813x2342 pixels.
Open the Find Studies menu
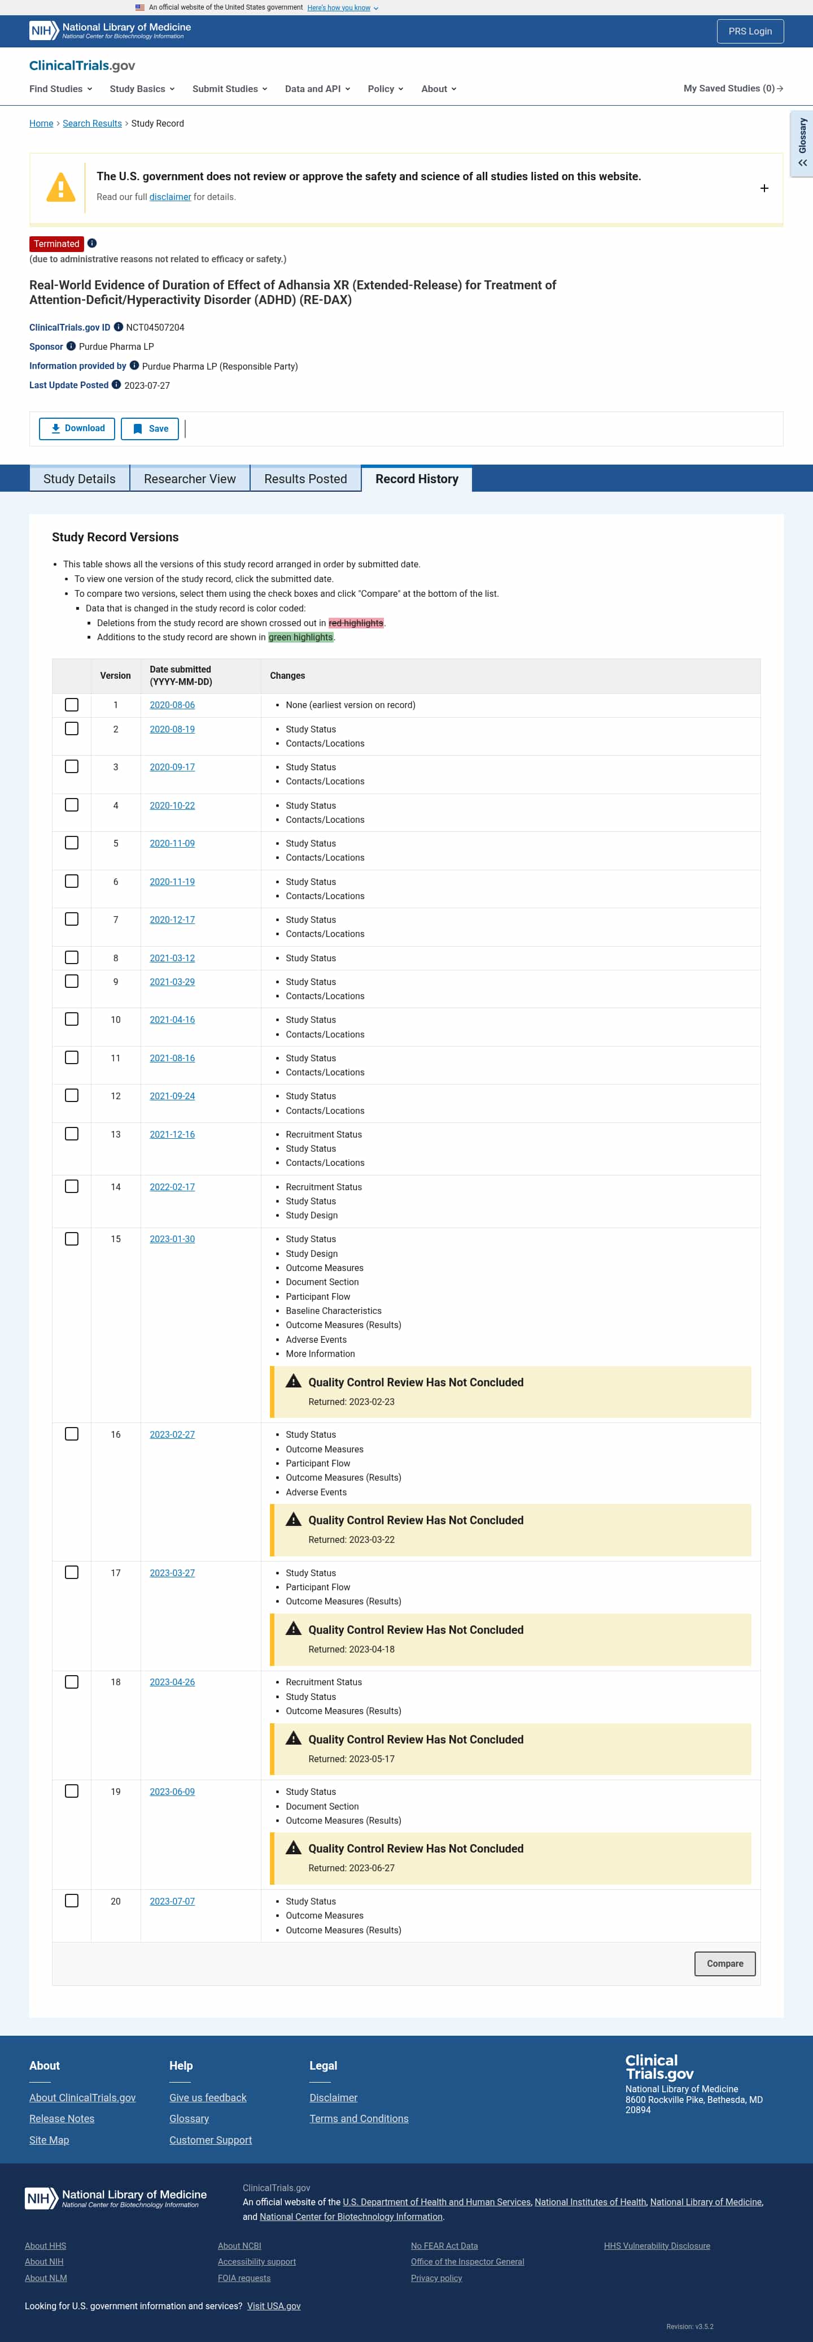[x=61, y=89]
